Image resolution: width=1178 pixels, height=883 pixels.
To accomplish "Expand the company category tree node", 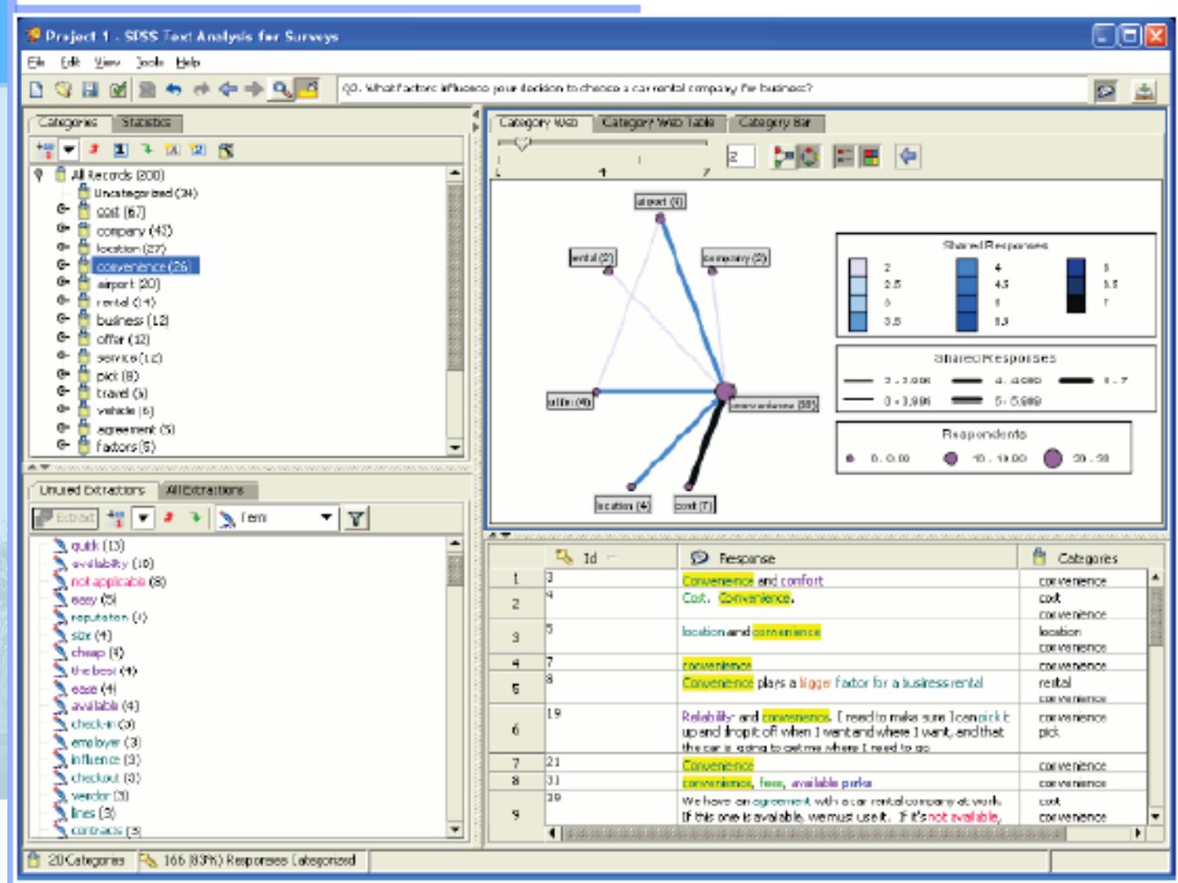I will click(62, 230).
